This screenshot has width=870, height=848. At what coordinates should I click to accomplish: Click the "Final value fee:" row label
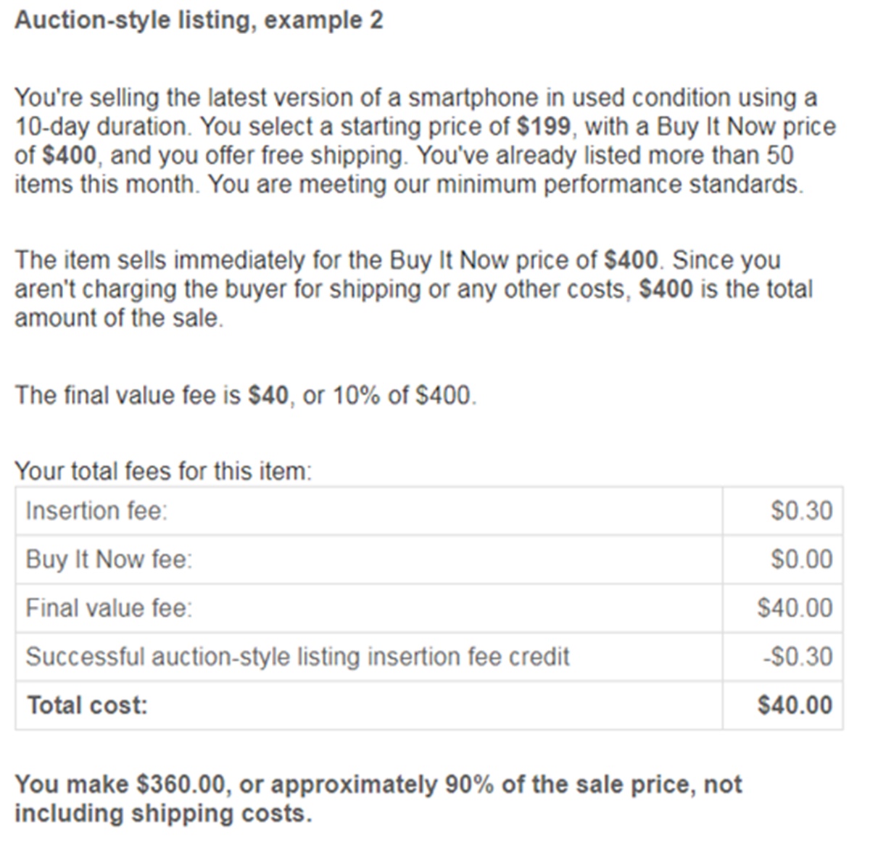[109, 608]
